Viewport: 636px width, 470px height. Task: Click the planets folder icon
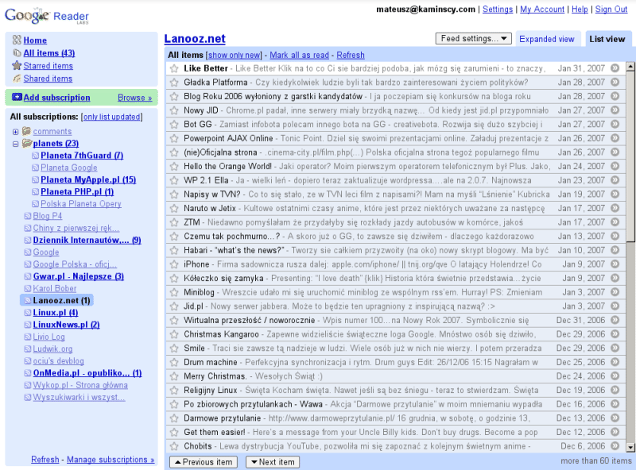pos(26,144)
